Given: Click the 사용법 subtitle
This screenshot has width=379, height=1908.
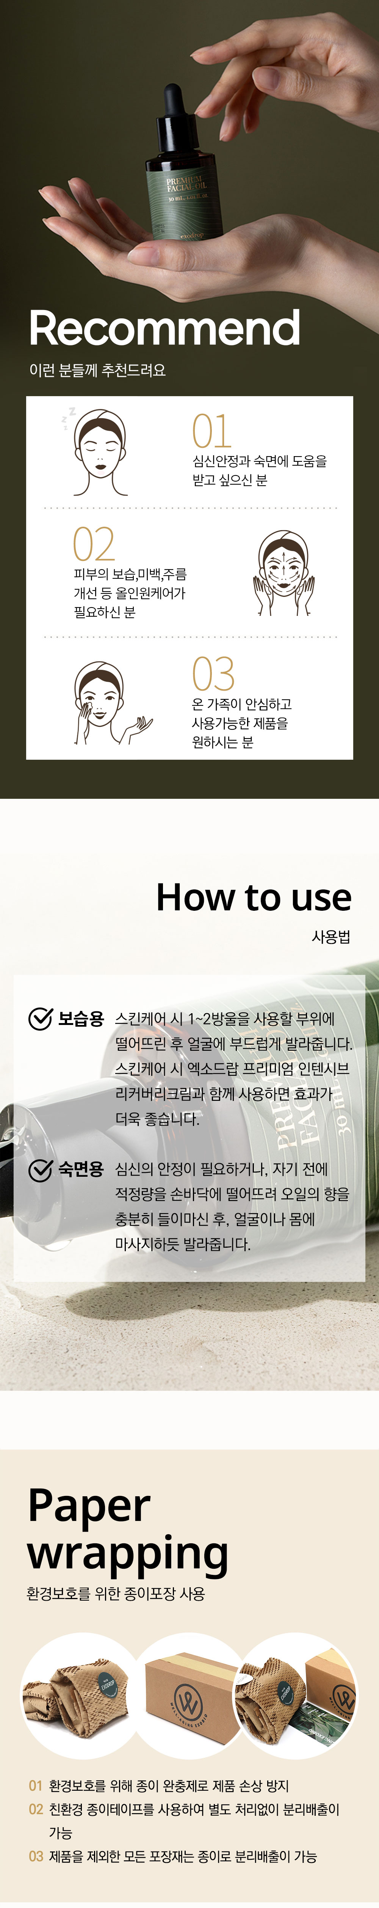Looking at the screenshot, I should (331, 936).
